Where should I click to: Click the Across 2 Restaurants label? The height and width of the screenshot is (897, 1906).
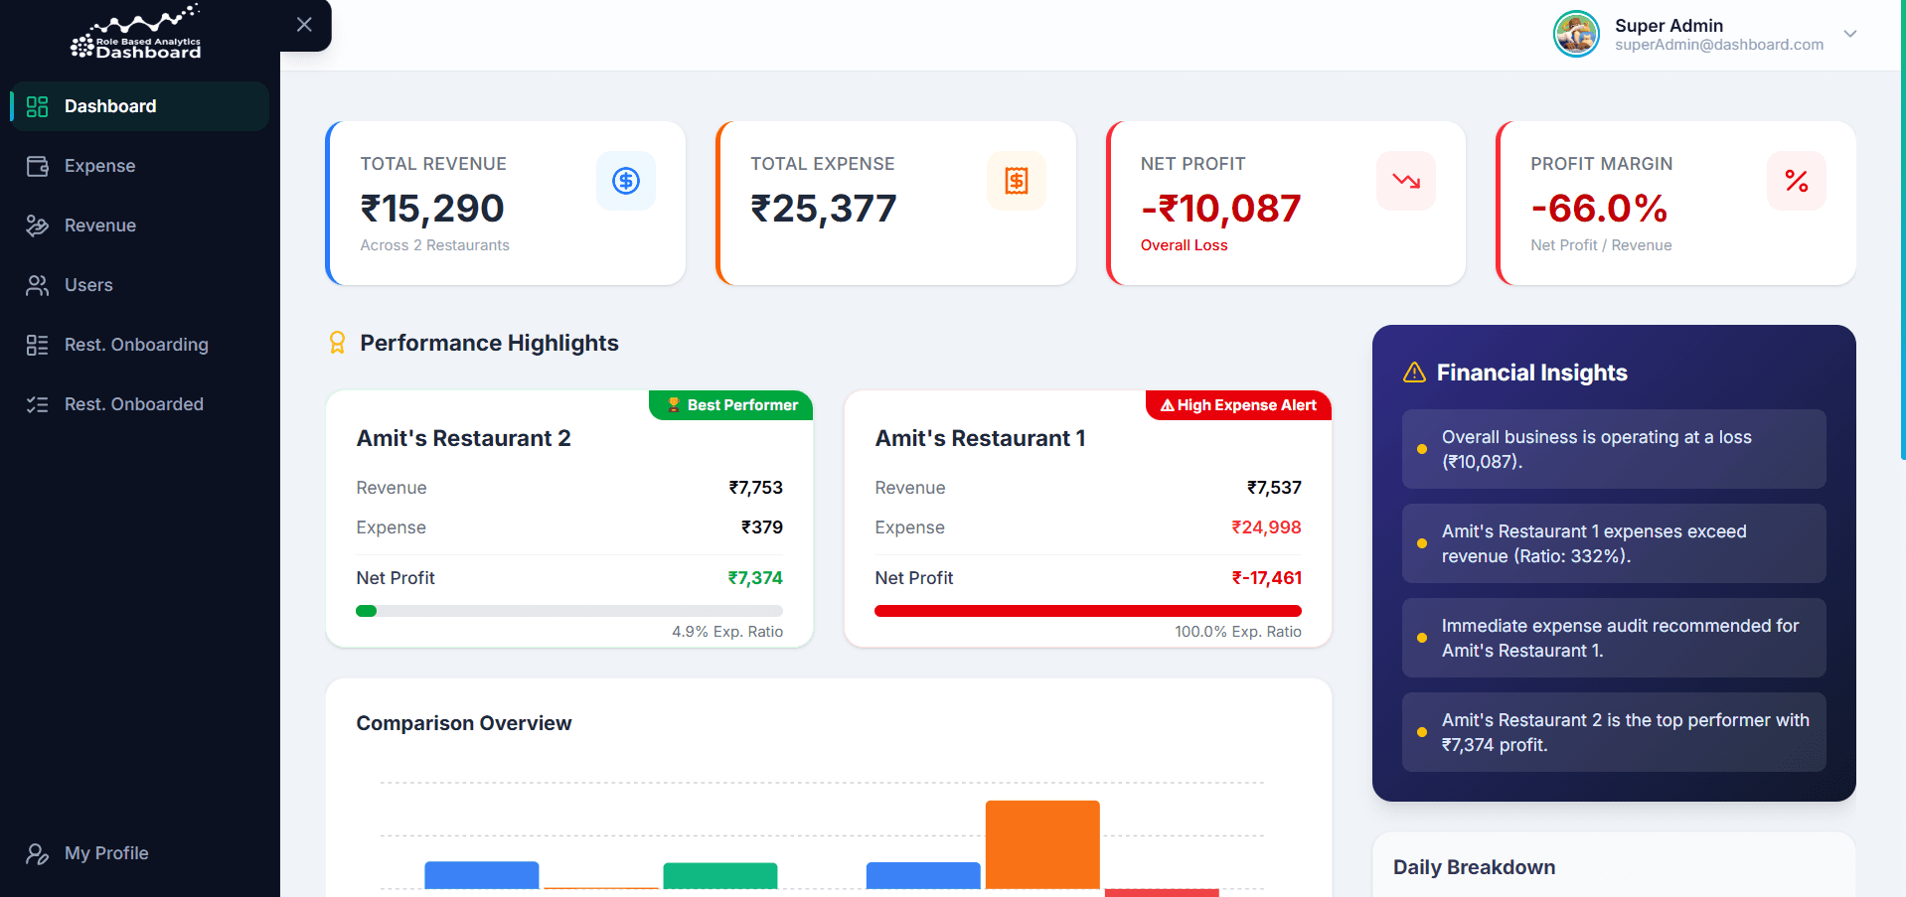click(434, 245)
